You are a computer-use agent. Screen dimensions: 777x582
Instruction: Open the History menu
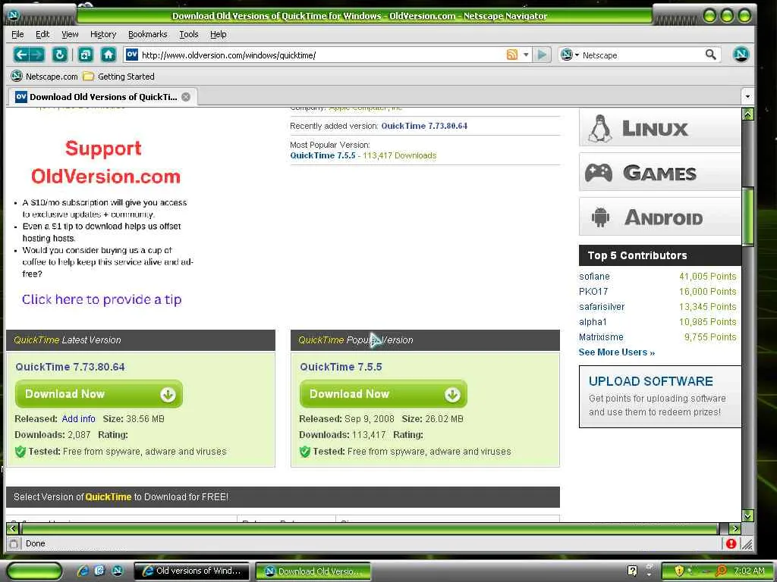pyautogui.click(x=103, y=34)
